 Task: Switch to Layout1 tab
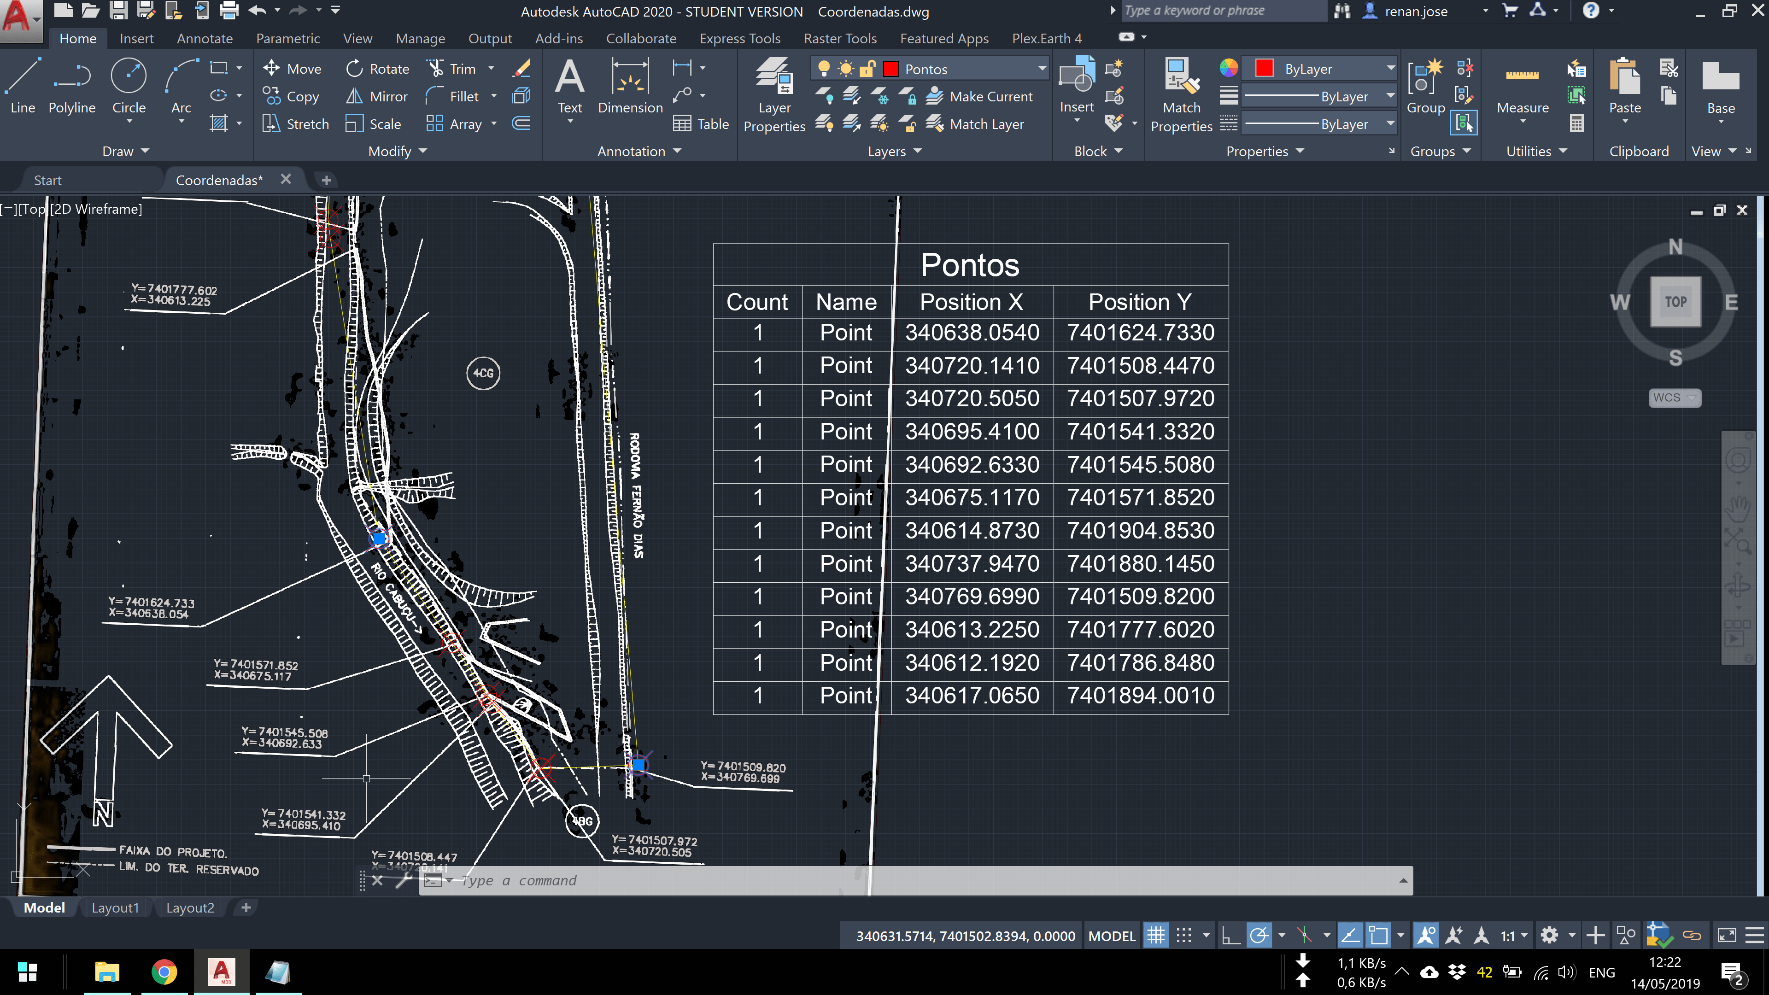115,908
